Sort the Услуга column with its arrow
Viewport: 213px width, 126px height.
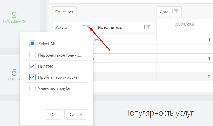pos(84,27)
